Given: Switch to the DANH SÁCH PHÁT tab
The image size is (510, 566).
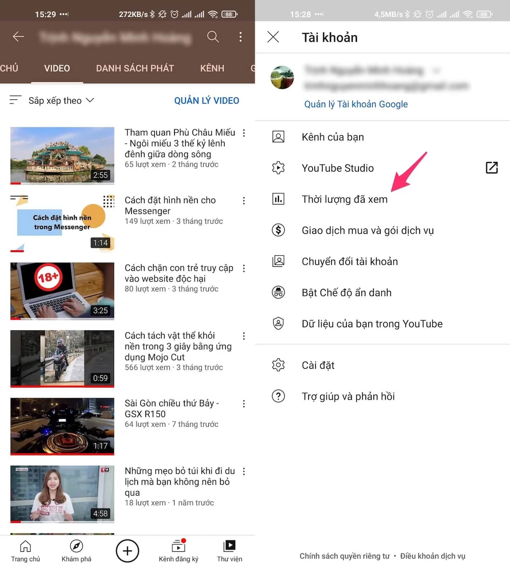Looking at the screenshot, I should [135, 68].
